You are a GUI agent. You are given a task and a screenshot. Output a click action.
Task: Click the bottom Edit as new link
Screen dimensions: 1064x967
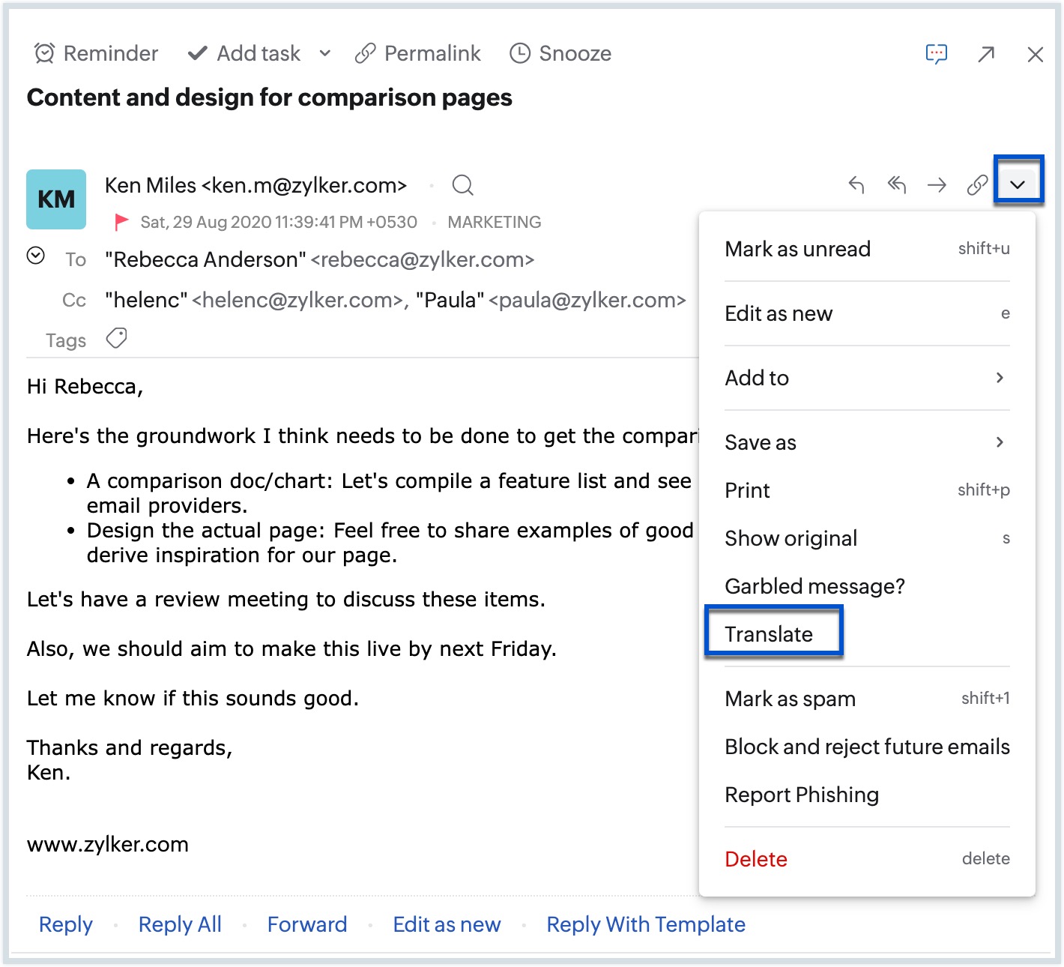click(x=447, y=924)
